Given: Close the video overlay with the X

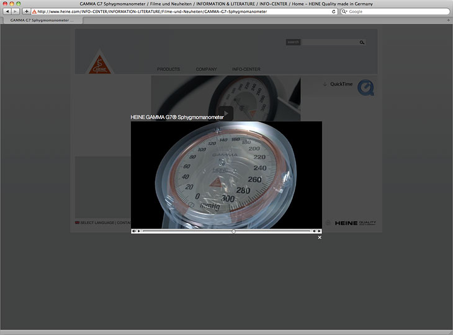Looking at the screenshot, I should (x=320, y=237).
